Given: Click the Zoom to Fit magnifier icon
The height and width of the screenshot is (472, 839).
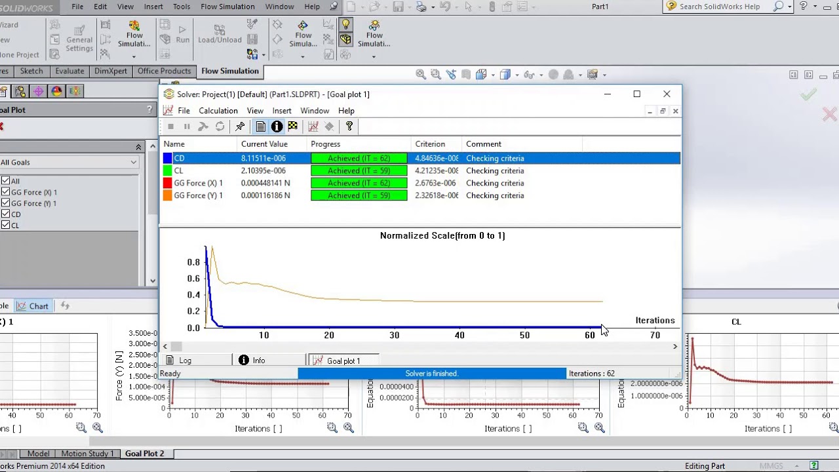Looking at the screenshot, I should click(x=421, y=75).
